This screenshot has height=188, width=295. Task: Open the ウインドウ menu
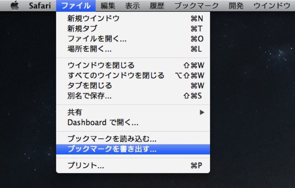click(x=272, y=6)
